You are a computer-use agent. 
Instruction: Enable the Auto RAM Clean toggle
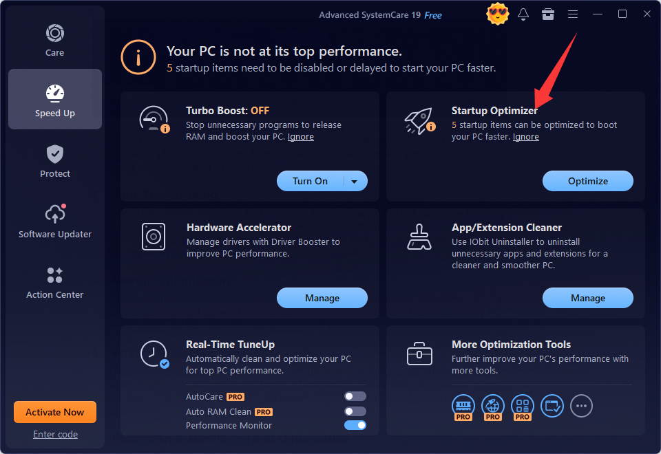coord(355,411)
